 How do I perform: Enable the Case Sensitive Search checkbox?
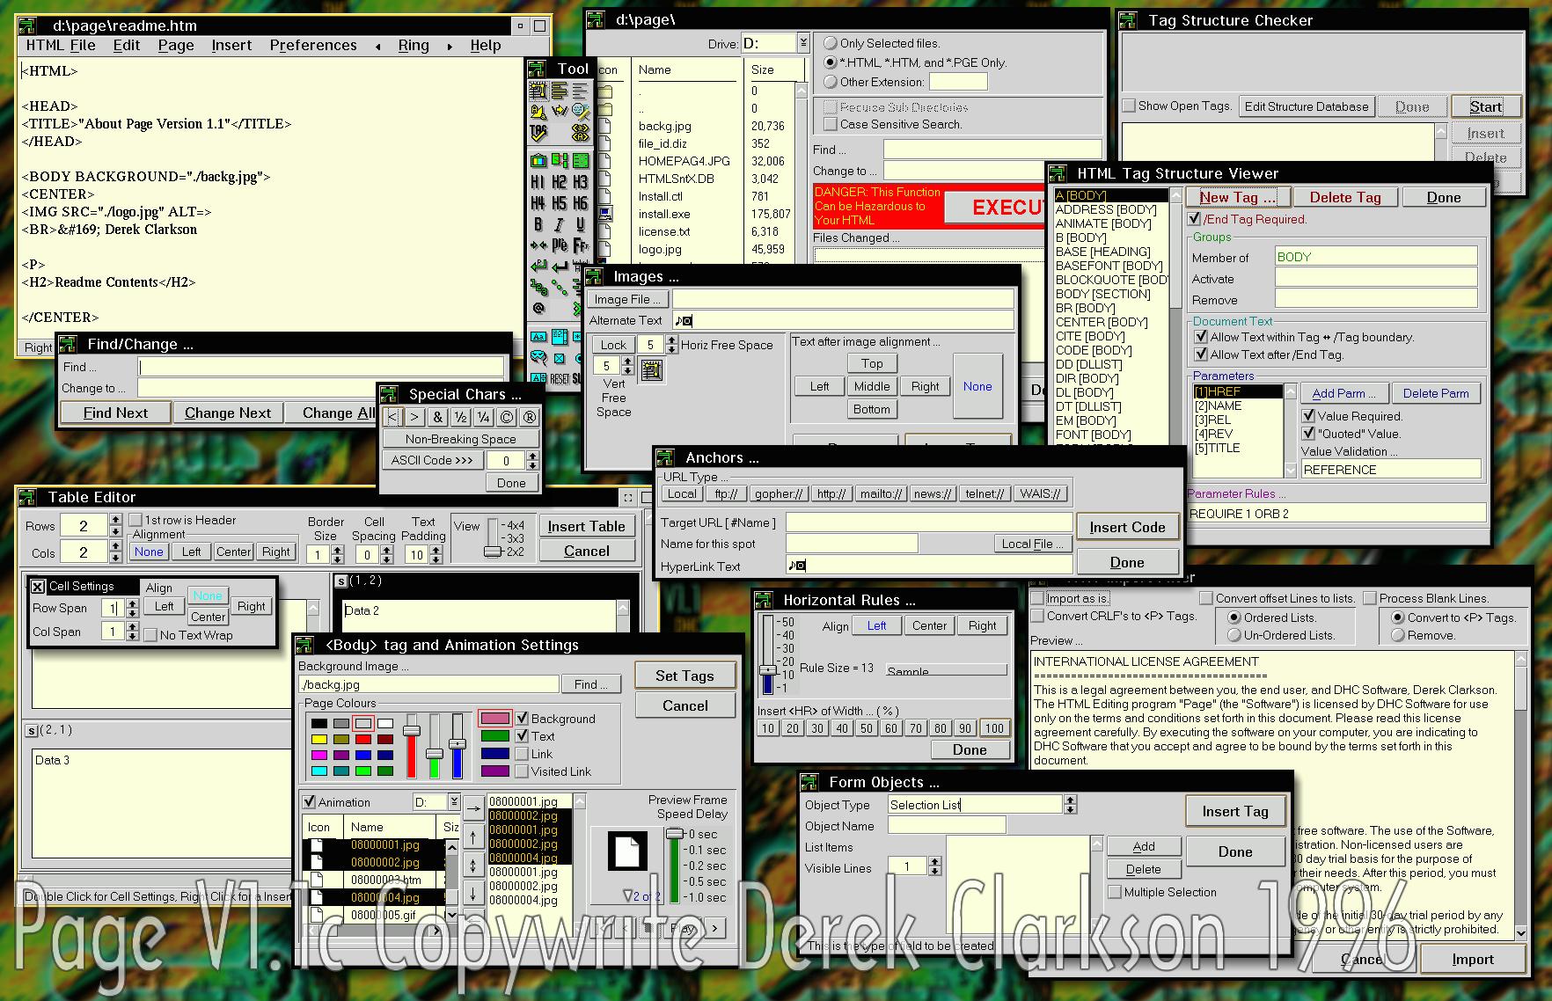(x=830, y=124)
